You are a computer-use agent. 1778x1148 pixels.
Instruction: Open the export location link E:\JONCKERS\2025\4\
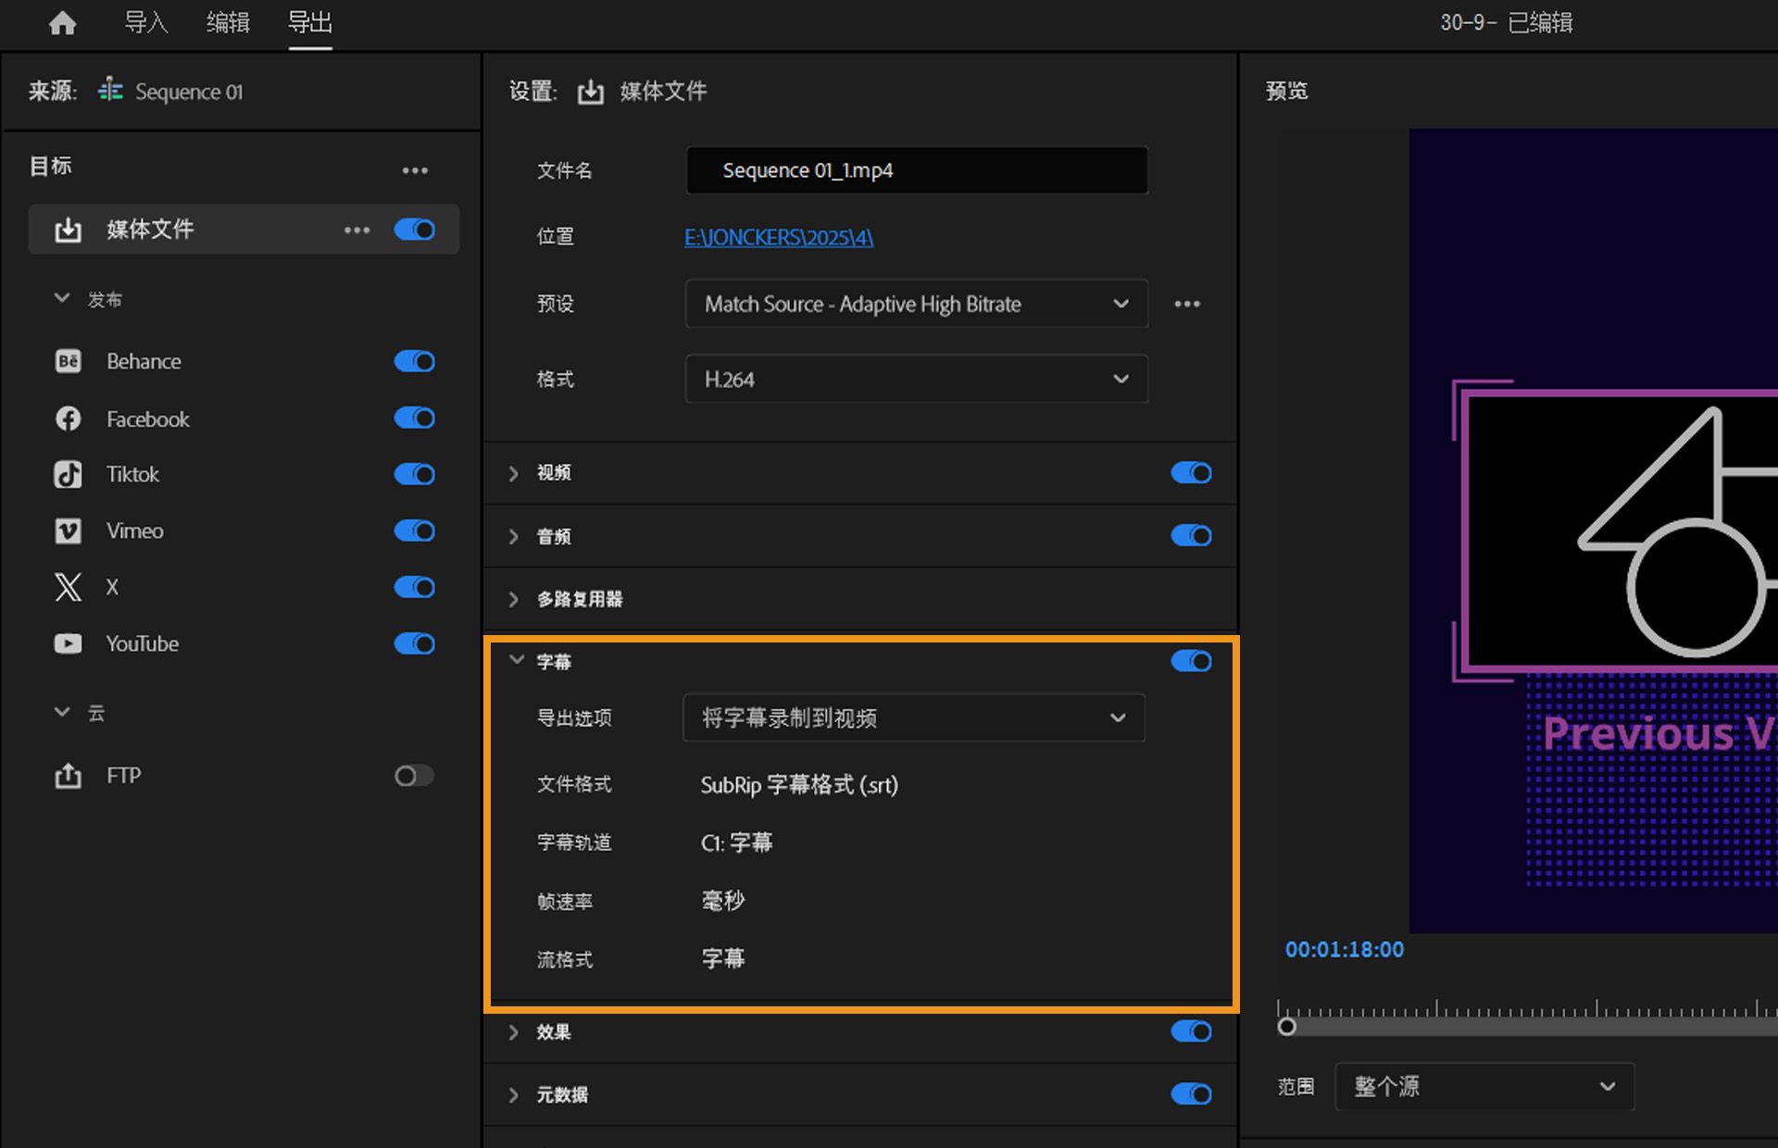point(778,237)
